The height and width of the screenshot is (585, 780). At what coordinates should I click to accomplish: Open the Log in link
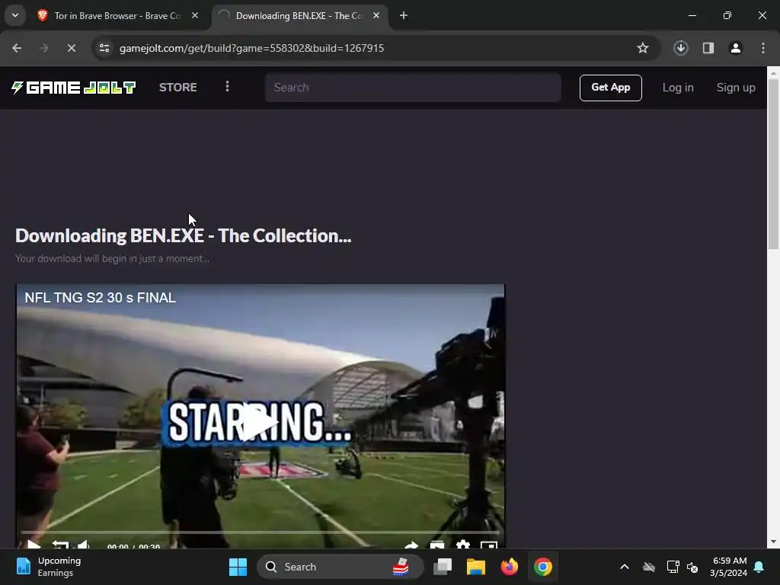(677, 88)
